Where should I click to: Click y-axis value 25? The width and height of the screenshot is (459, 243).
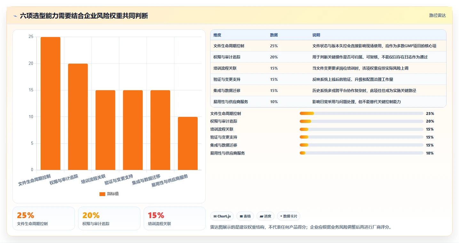(x=31, y=37)
